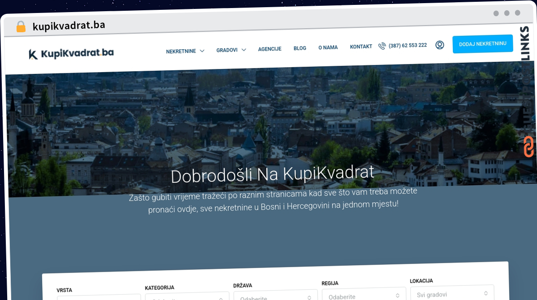The width and height of the screenshot is (537, 300).
Task: Expand the Nekretnine menu
Action: pyautogui.click(x=185, y=51)
